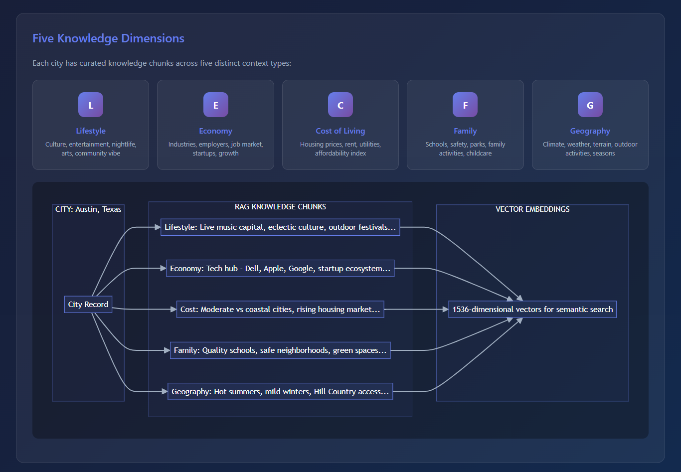Click the Five Knowledge Dimensions heading
Image resolution: width=681 pixels, height=472 pixels.
pos(108,38)
